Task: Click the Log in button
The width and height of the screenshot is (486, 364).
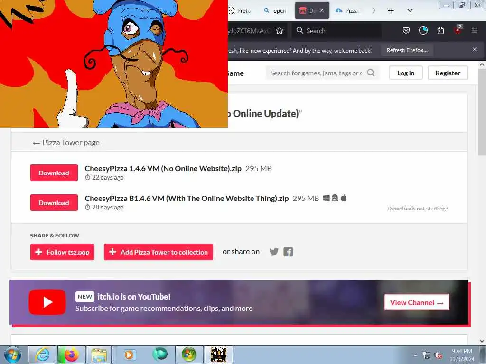Action: pos(406,73)
